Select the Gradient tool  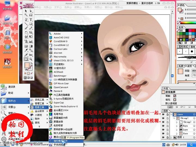[31, 46]
